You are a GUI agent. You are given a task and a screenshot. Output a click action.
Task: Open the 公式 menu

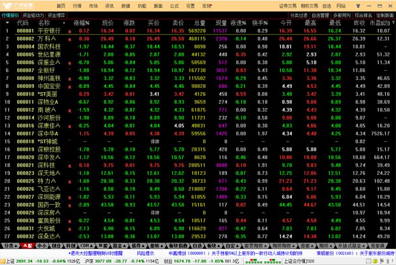[x=174, y=6]
